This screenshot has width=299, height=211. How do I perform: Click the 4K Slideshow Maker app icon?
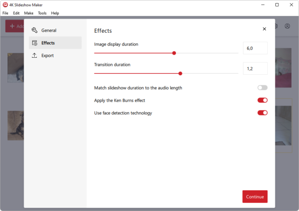(5, 5)
